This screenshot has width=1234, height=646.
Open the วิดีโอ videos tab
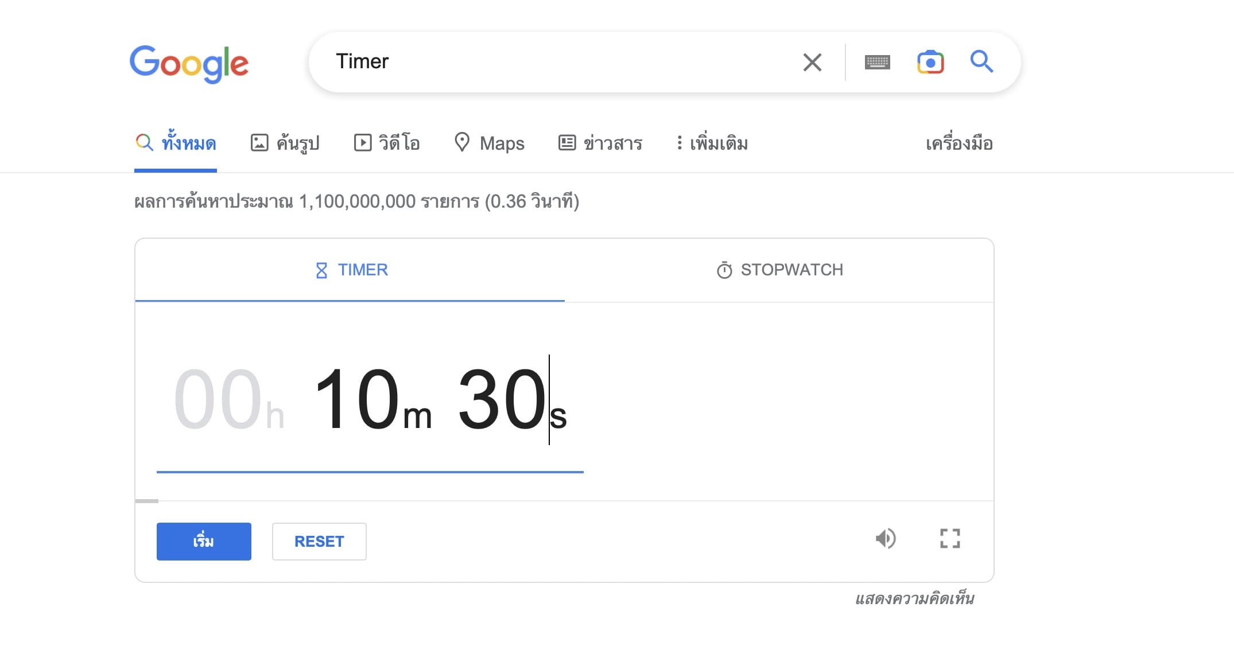[387, 143]
